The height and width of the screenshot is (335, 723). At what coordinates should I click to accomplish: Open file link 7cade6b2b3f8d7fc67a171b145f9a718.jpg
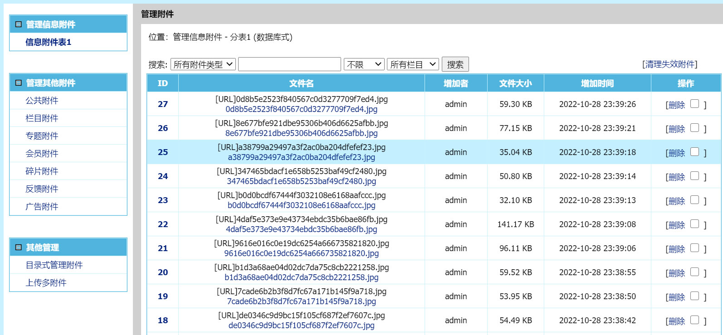(x=302, y=301)
